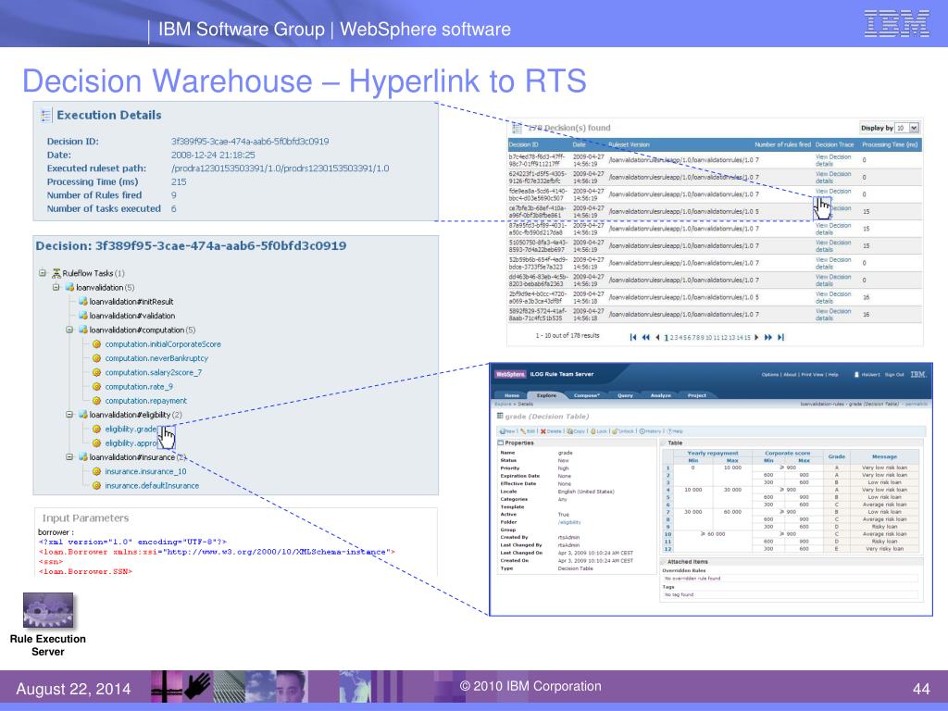This screenshot has height=711, width=948.
Task: Open the Analyze tab
Action: [660, 395]
